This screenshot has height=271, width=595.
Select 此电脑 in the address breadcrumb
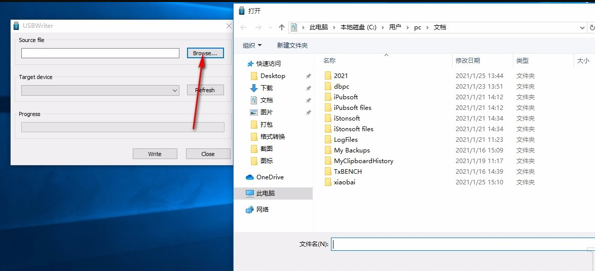[x=319, y=27]
